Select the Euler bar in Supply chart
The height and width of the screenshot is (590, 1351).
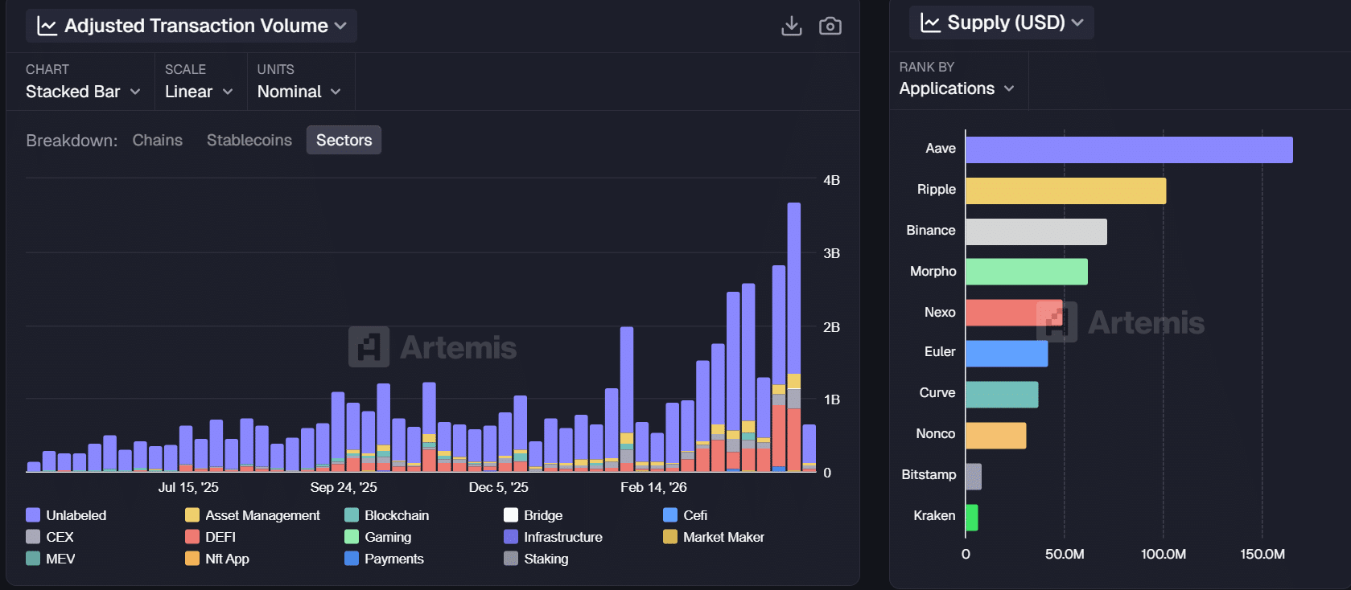1007,354
